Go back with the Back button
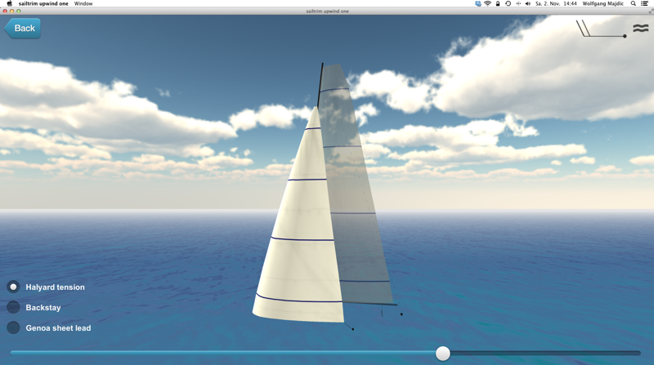Image resolution: width=654 pixels, height=365 pixels. point(23,29)
